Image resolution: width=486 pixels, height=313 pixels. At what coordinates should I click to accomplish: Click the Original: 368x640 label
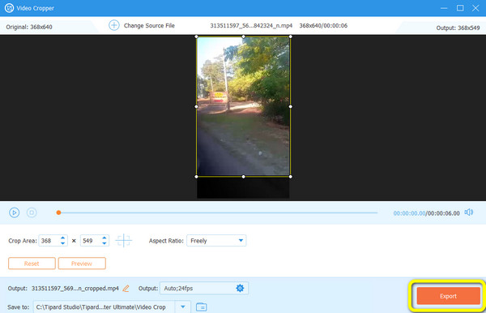click(29, 27)
